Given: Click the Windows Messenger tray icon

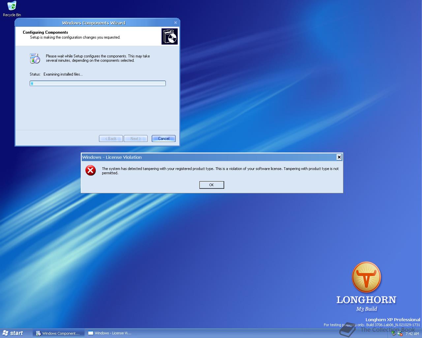Looking at the screenshot, I should [400, 333].
